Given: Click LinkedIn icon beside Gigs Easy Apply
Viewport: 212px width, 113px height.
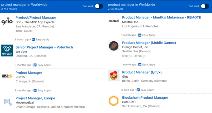Looking at the screenshot, I should coord(138,90).
